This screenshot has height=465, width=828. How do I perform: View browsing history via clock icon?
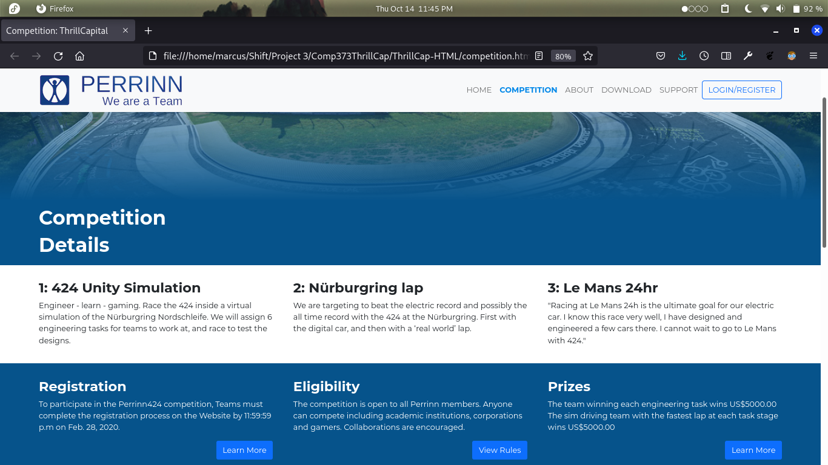pyautogui.click(x=704, y=56)
